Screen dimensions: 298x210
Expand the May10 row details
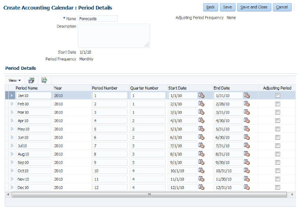click(12, 129)
